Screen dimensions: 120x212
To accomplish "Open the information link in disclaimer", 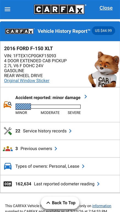I will coord(102,206).
